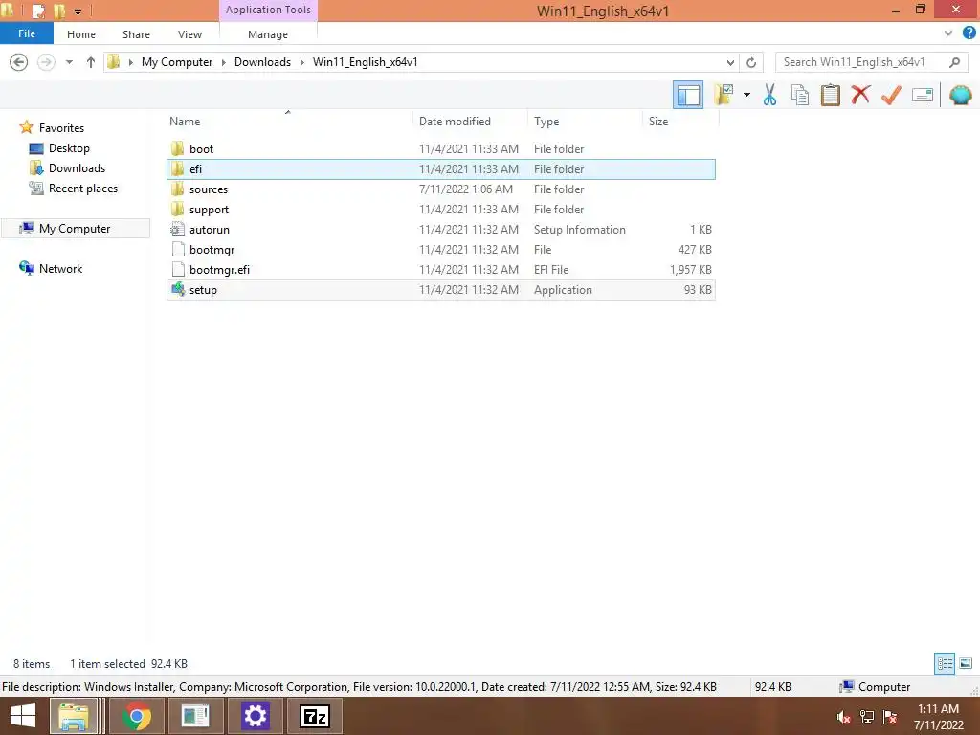Image resolution: width=980 pixels, height=735 pixels.
Task: Open Favorites in the navigation pane
Action: point(61,127)
